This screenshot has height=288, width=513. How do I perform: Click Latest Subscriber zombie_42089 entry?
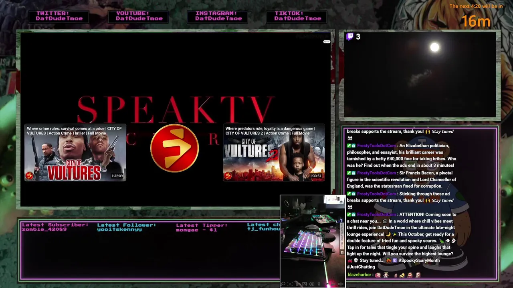point(55,227)
